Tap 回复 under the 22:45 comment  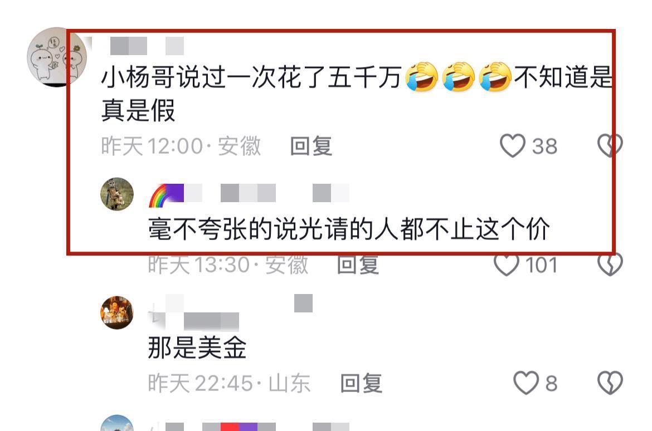[361, 383]
